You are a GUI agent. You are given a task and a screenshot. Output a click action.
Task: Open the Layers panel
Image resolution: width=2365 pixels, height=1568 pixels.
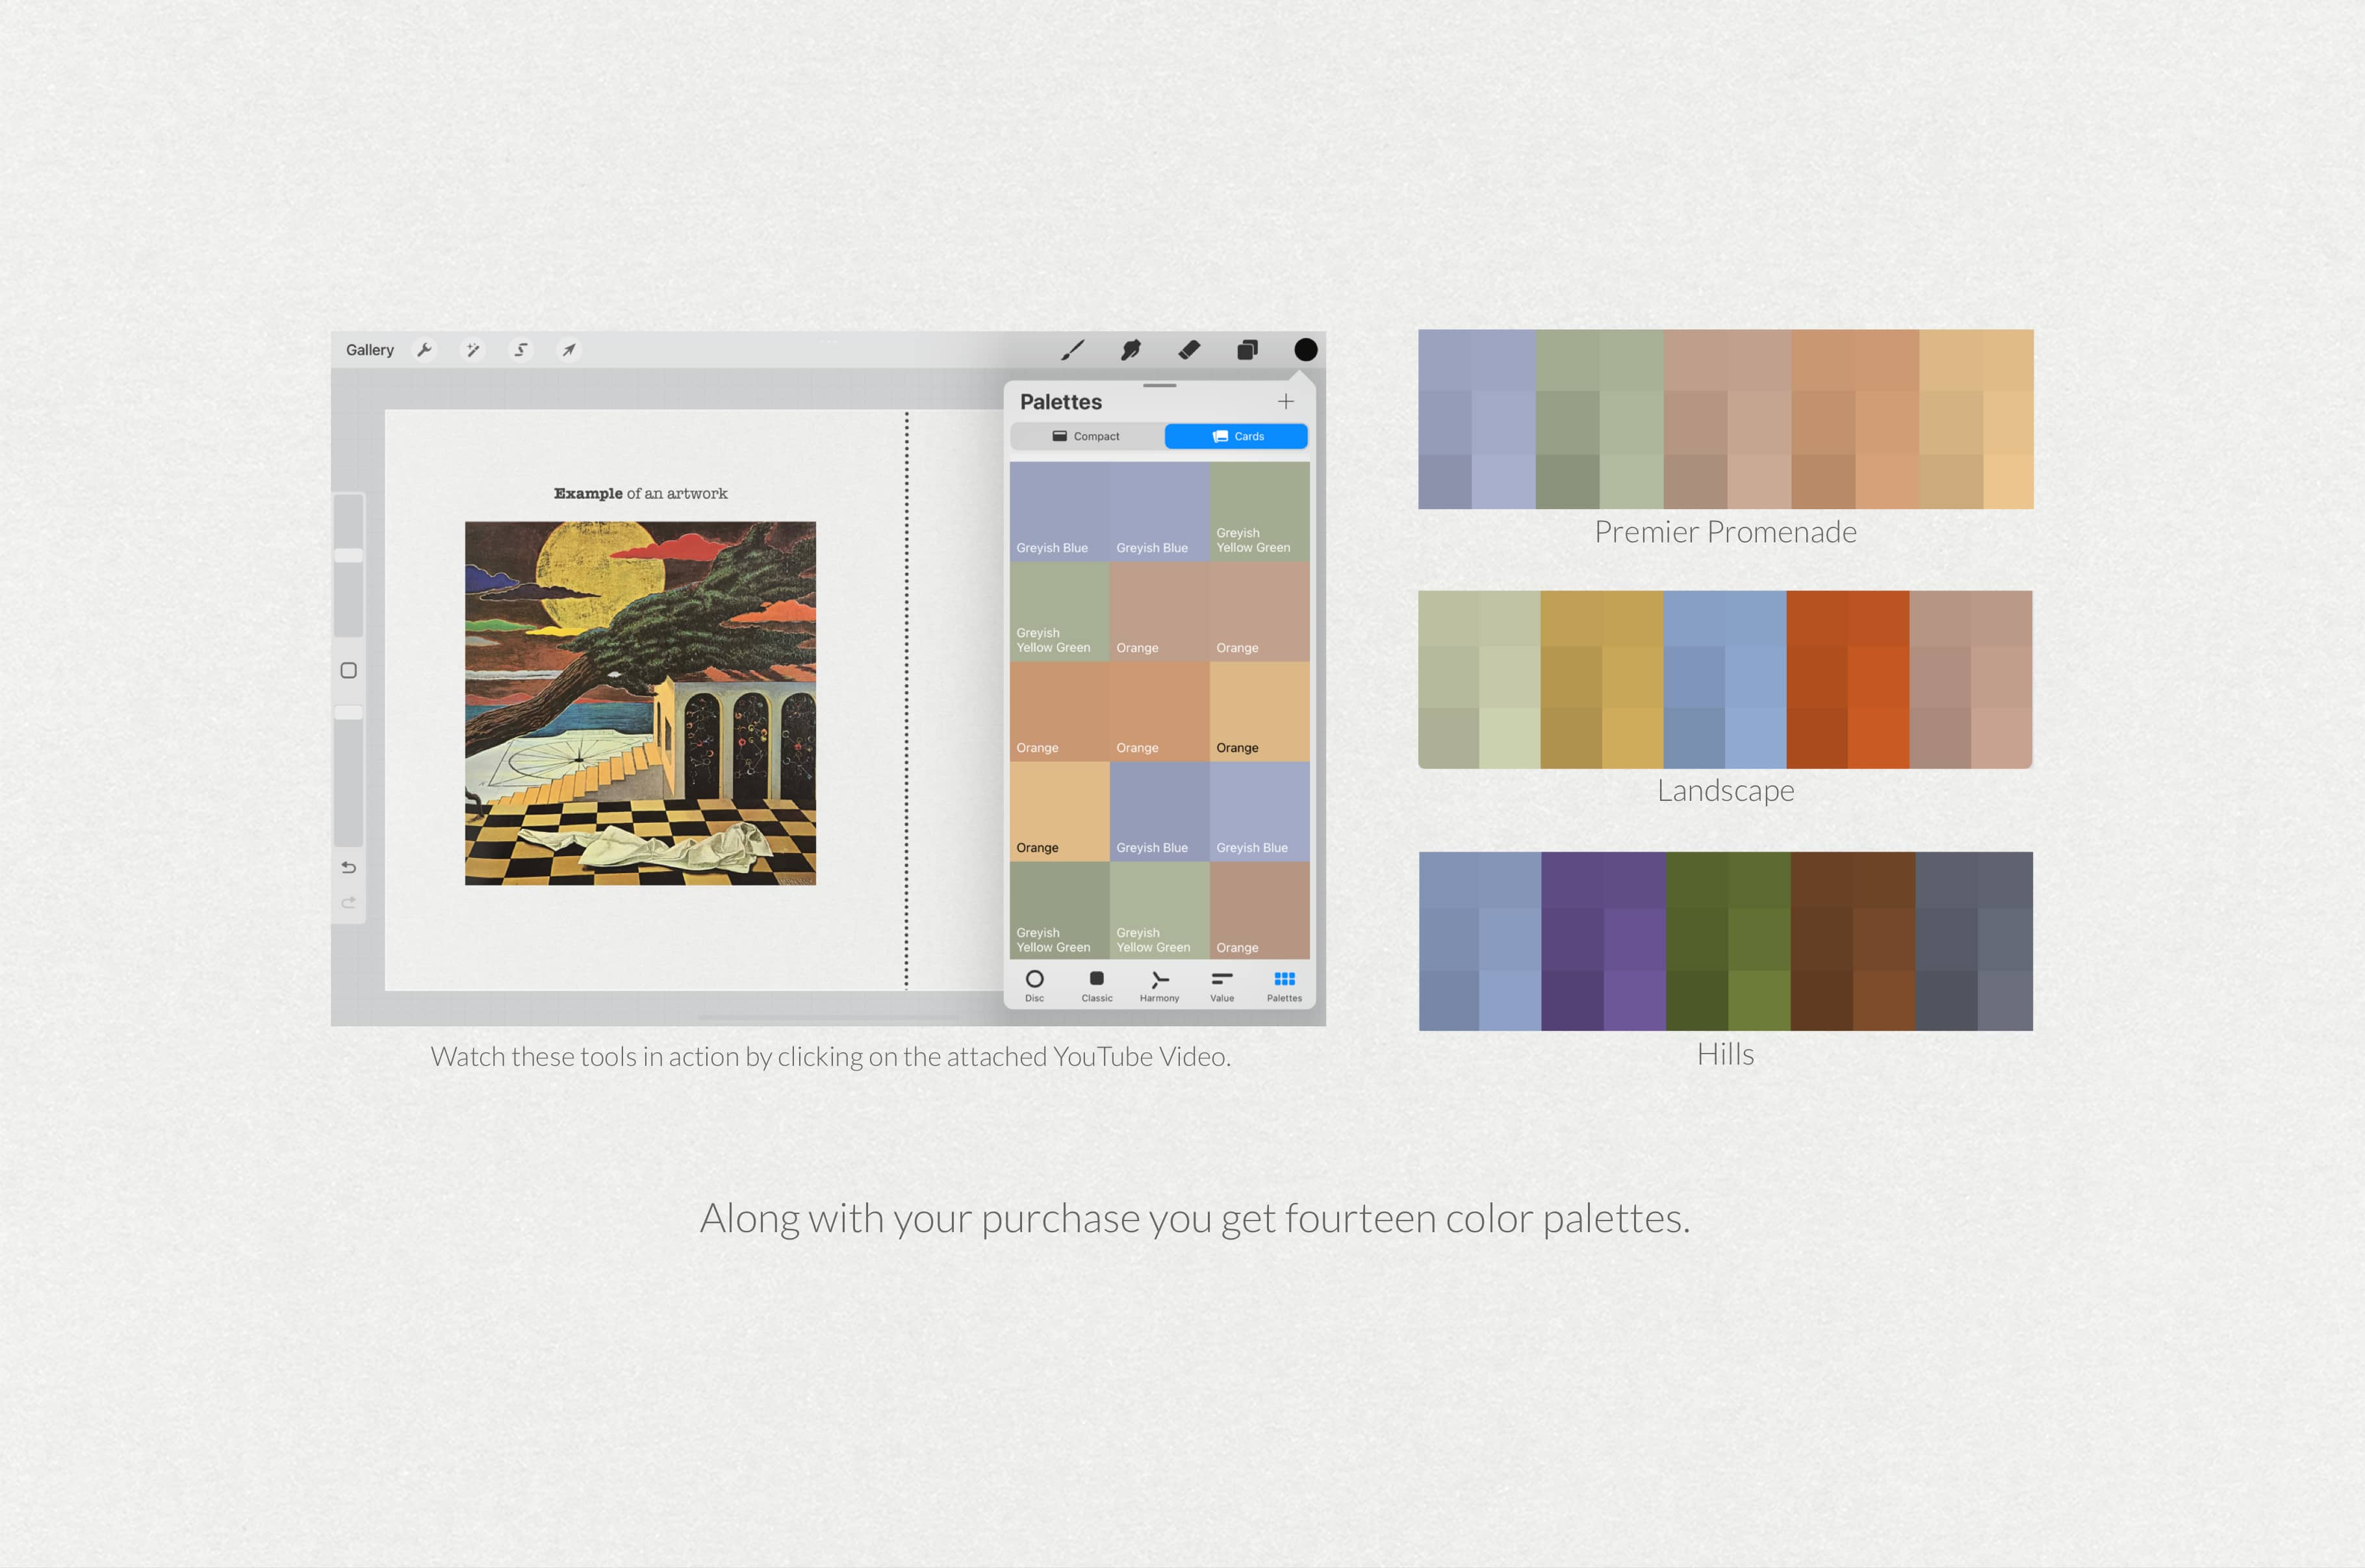click(1247, 349)
